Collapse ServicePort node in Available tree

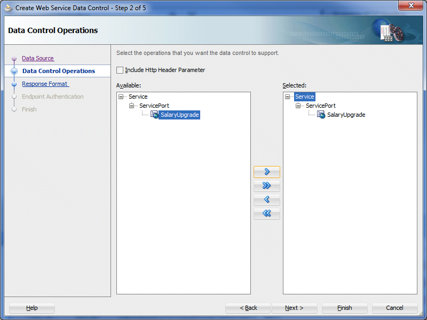pyautogui.click(x=131, y=106)
